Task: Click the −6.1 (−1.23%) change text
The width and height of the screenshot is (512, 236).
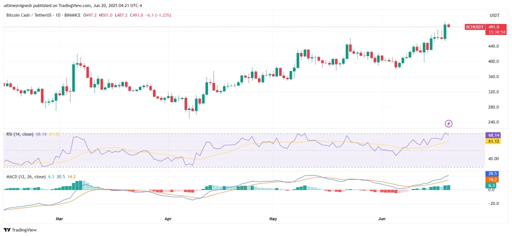Action: pos(158,15)
